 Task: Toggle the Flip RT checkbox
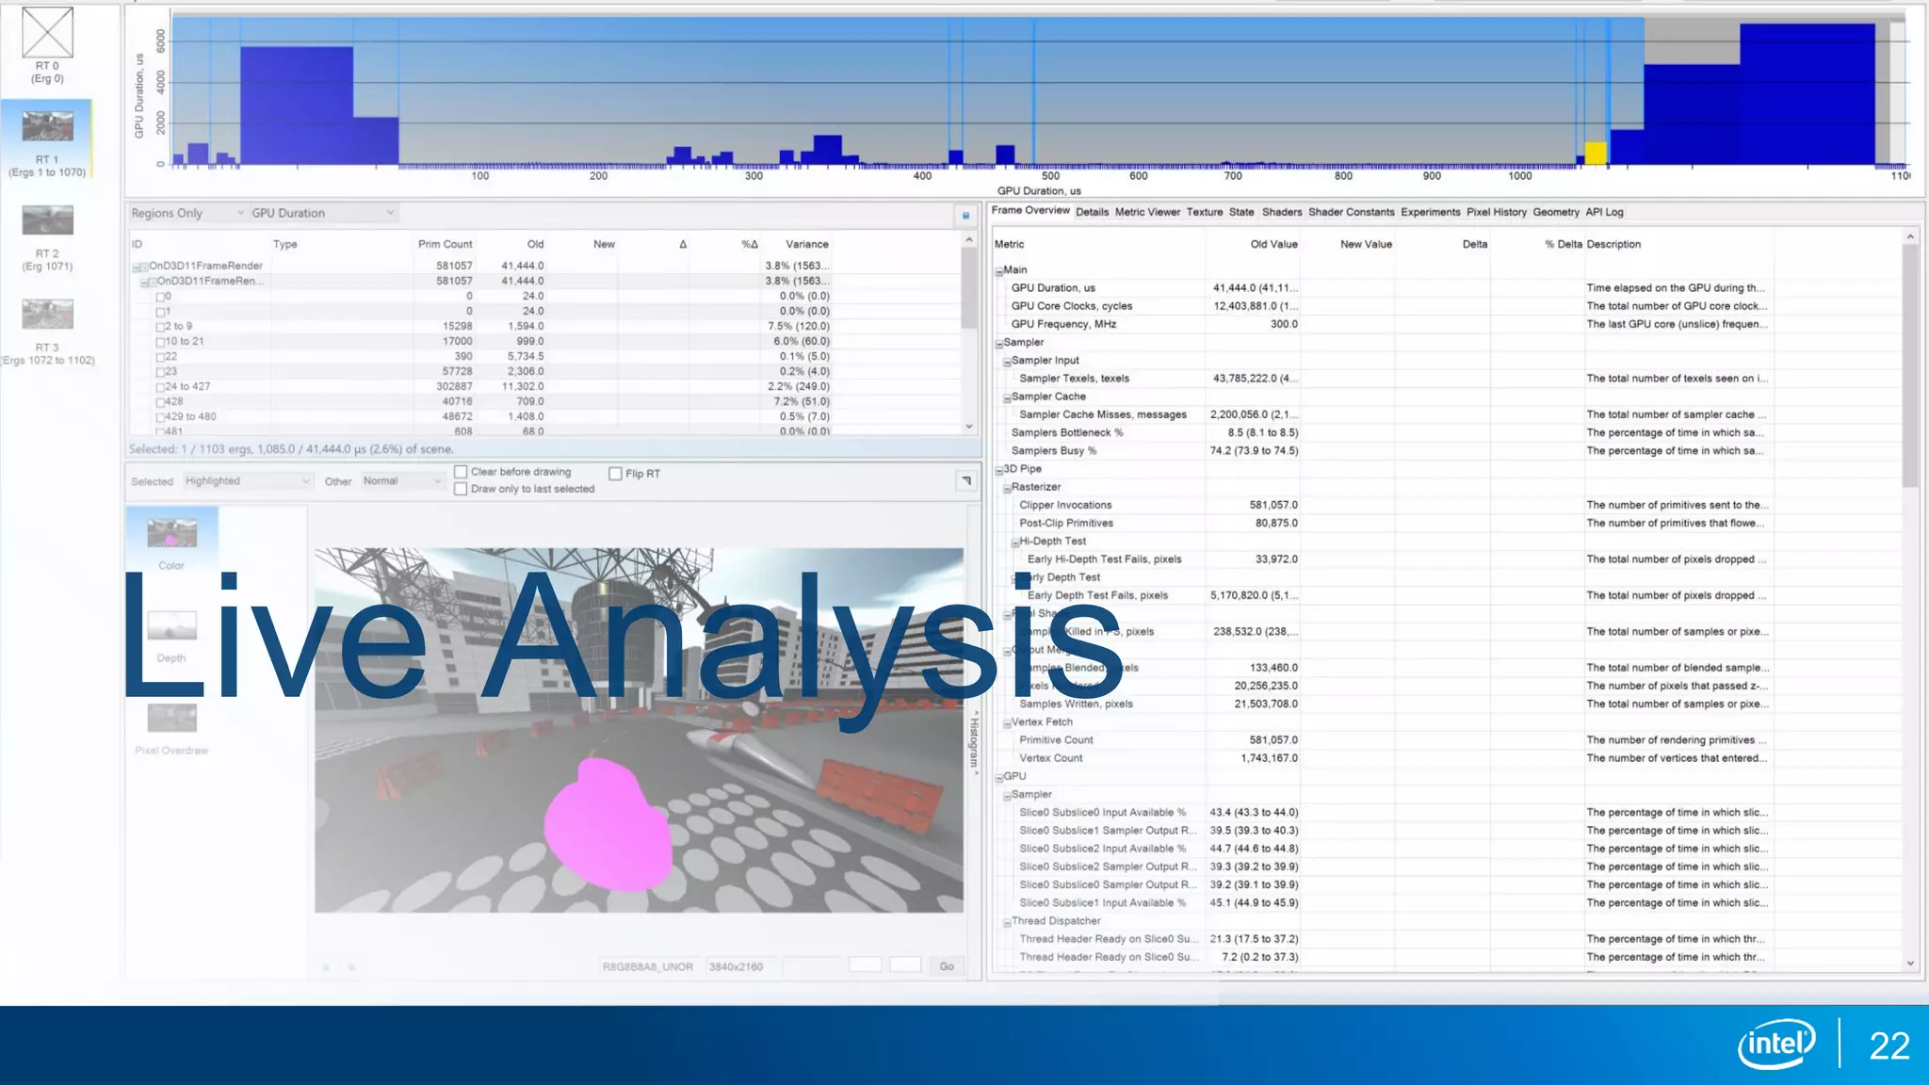615,474
